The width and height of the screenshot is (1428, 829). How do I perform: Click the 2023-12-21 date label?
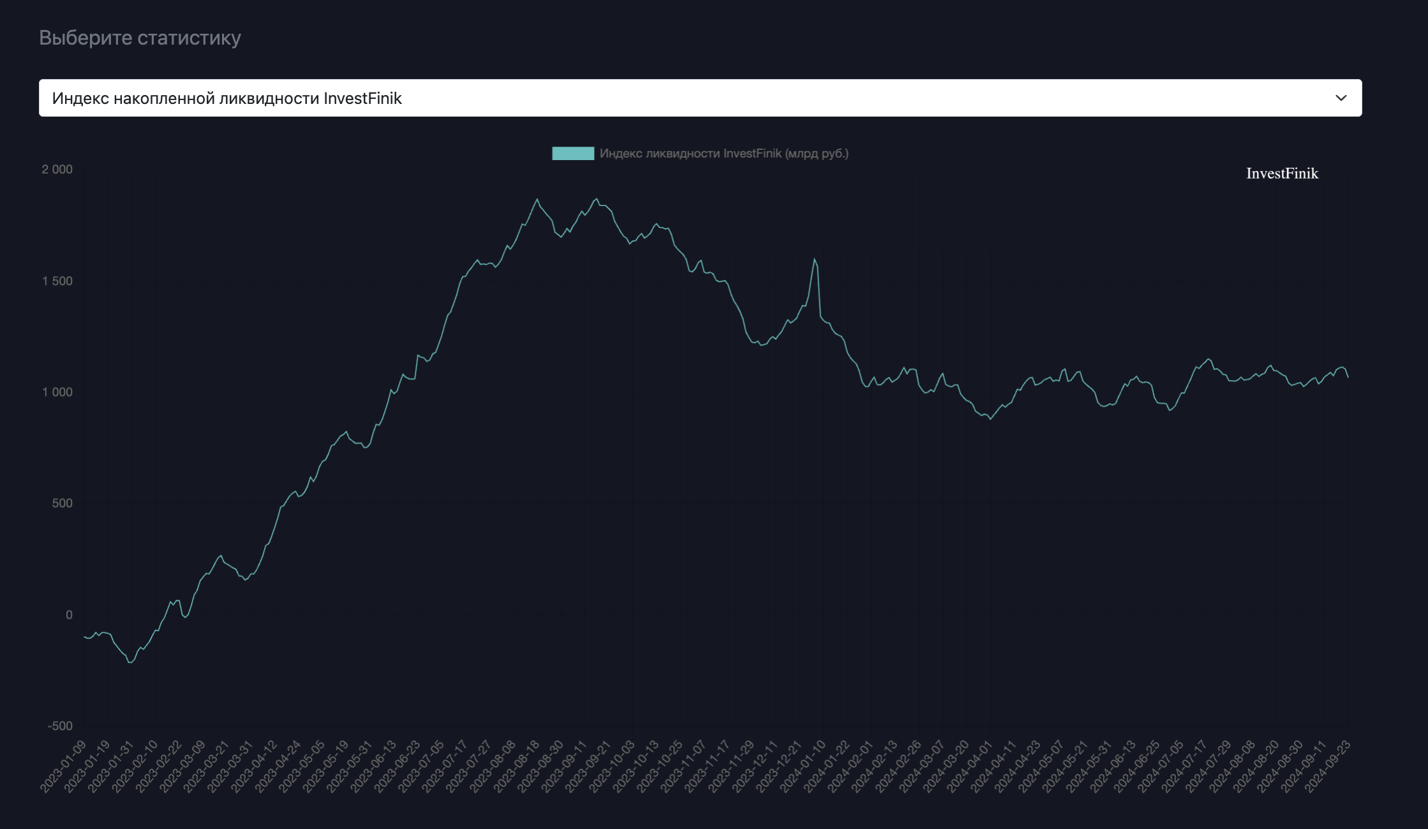coord(778,767)
